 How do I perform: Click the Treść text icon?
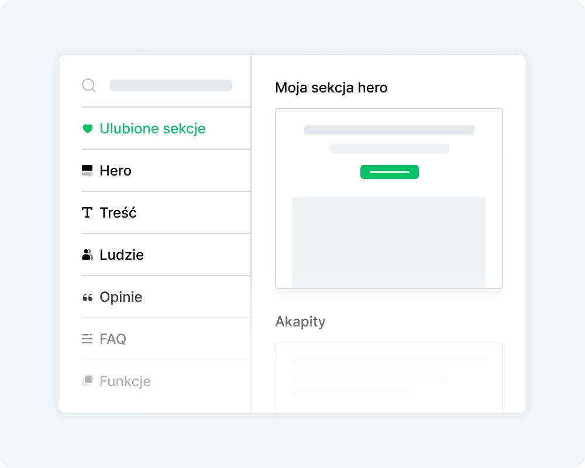pyautogui.click(x=87, y=213)
